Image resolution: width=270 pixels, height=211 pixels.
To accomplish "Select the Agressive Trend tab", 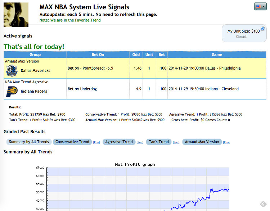I will pos(119,142).
